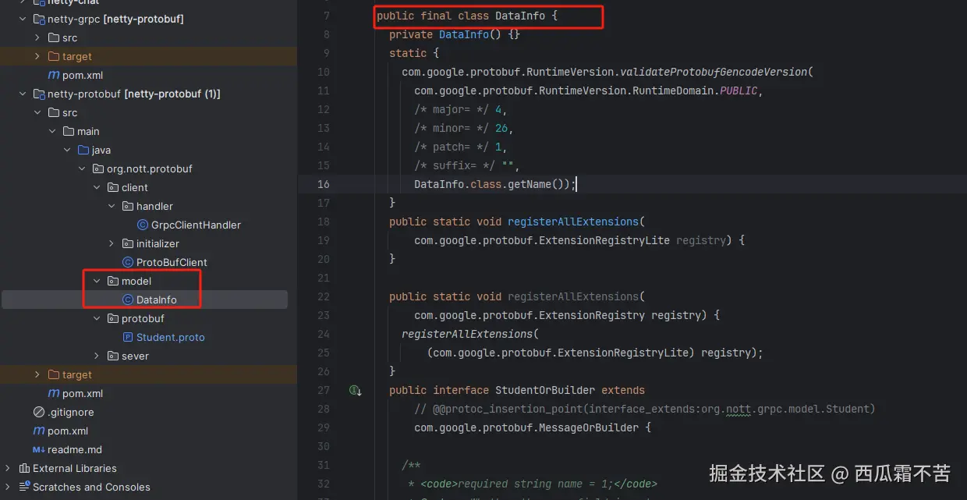967x500 pixels.
Task: Click the External Libraries icon
Action: pos(23,468)
